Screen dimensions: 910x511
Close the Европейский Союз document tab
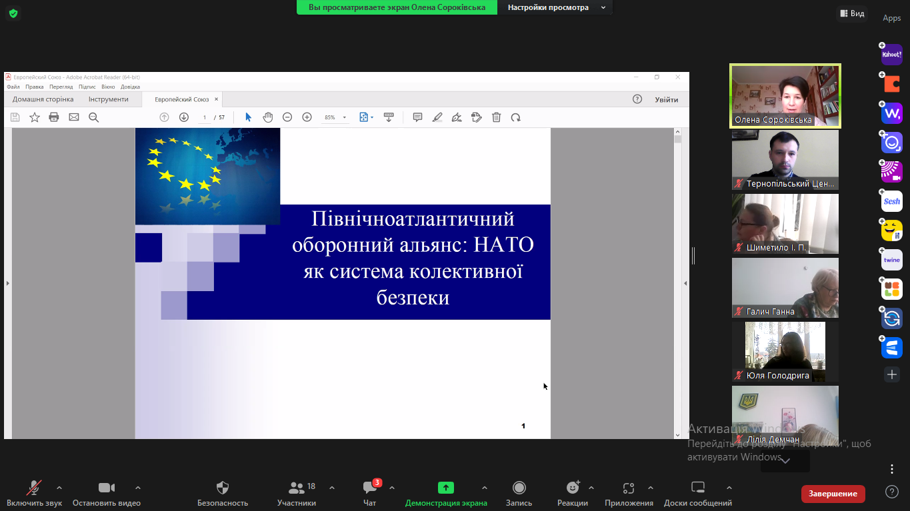click(216, 99)
